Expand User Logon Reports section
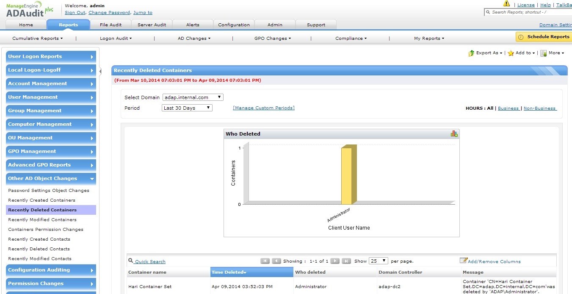Screen dimensions: 572x294 51,57
